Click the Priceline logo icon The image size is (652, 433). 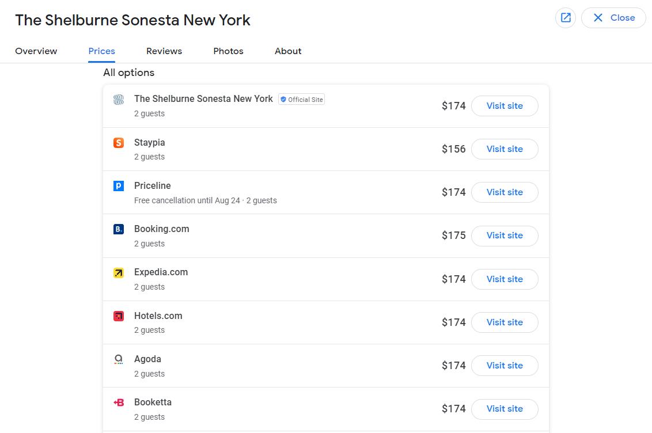coord(118,185)
